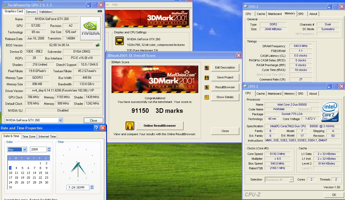This screenshot has height=200, width=345.
Task: Click the Show Details magnifier icon
Action: click(x=207, y=97)
